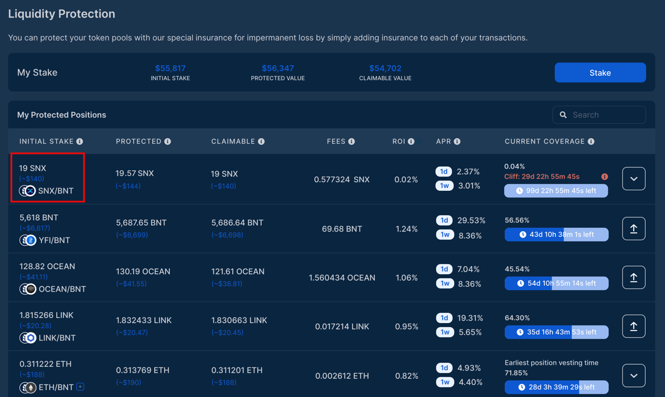Screen dimensions: 665x397
Task: Click the My Protected Positions heading
Action: (x=61, y=115)
